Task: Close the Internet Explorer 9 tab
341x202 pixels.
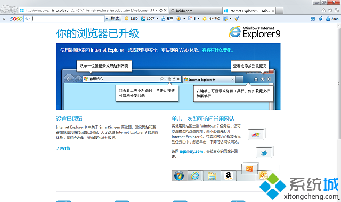Action: point(273,11)
